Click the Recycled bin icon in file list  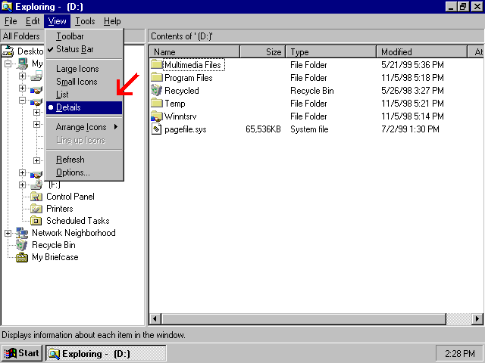click(157, 91)
